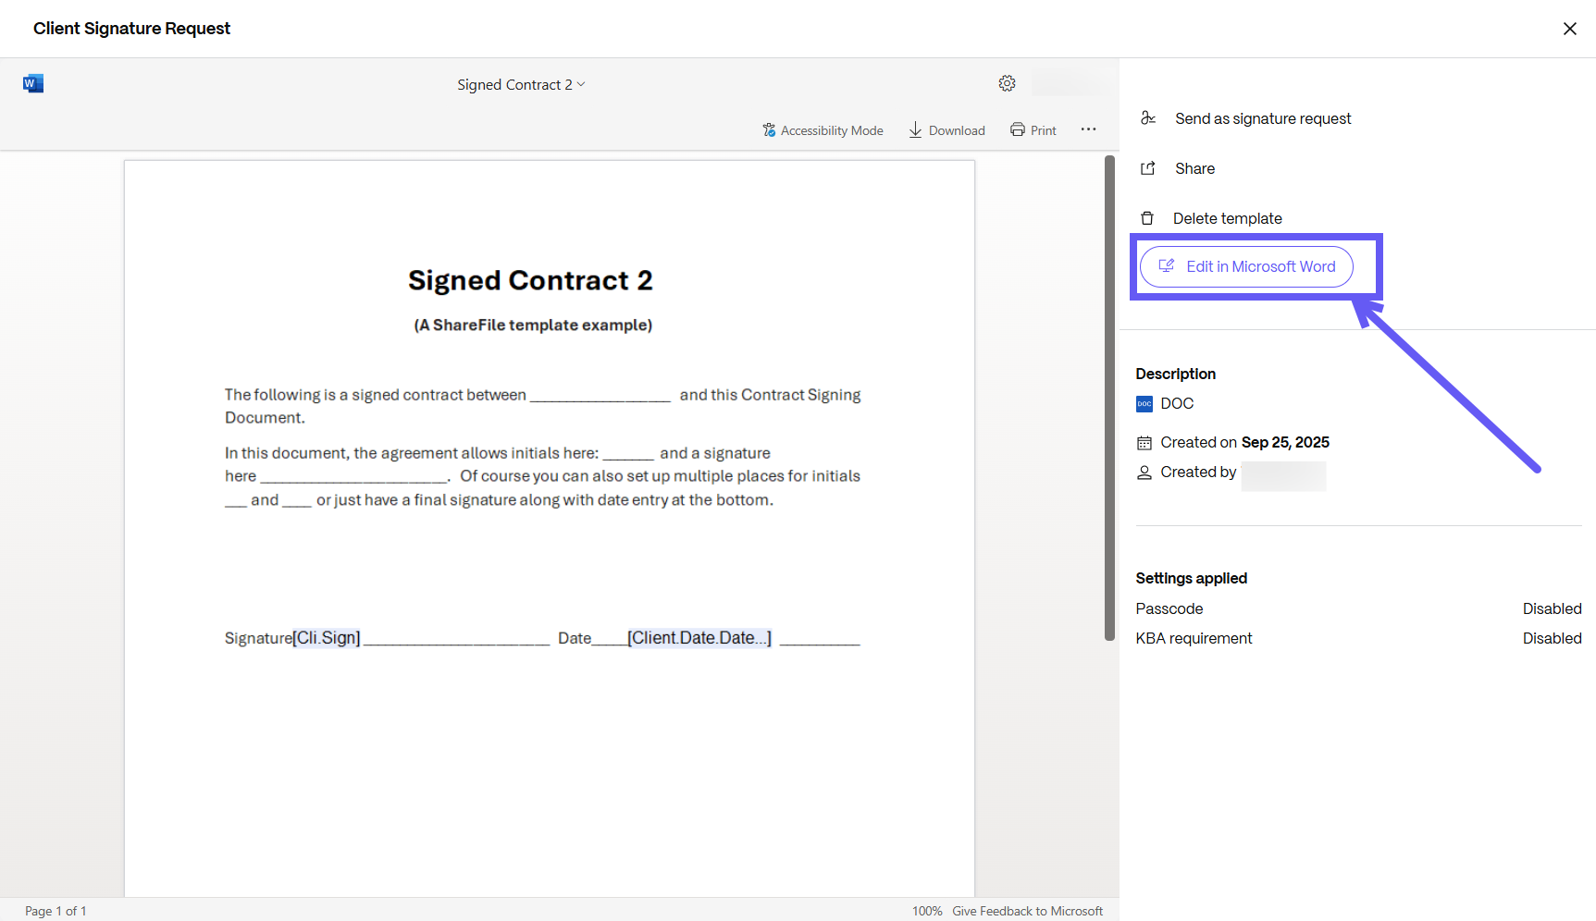Image resolution: width=1596 pixels, height=921 pixels.
Task: Click the document vertical scrollbar
Action: click(1109, 398)
